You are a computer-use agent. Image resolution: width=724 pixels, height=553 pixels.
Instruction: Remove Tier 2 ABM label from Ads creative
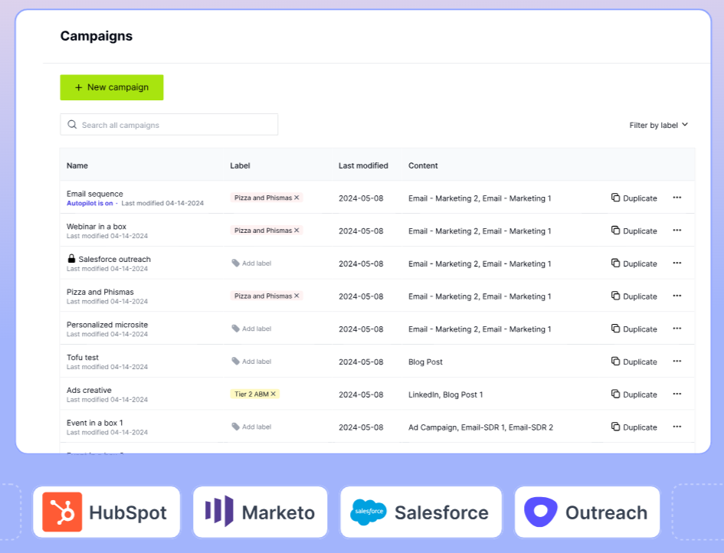click(273, 394)
